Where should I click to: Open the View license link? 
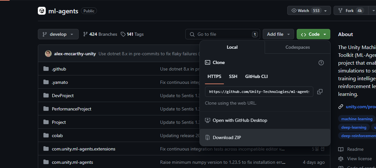[x=359, y=159]
